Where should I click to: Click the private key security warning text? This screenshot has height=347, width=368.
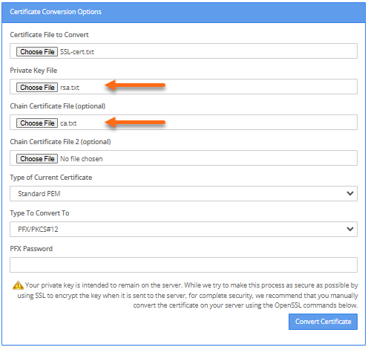[188, 295]
